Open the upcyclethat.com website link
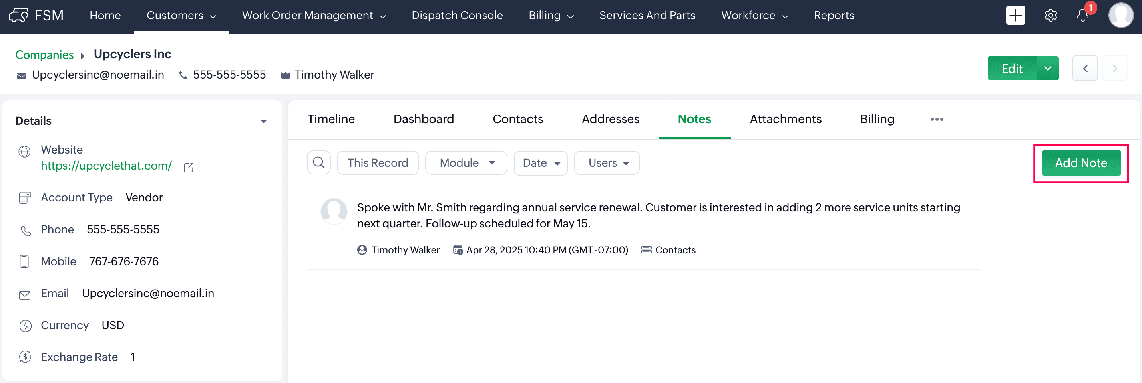Viewport: 1142px width, 383px height. [106, 166]
